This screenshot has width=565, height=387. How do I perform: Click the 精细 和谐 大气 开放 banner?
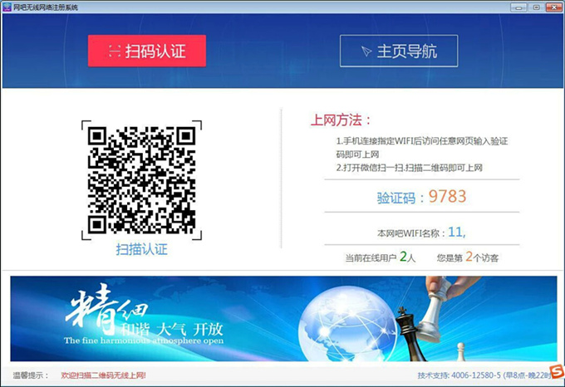pos(283,319)
